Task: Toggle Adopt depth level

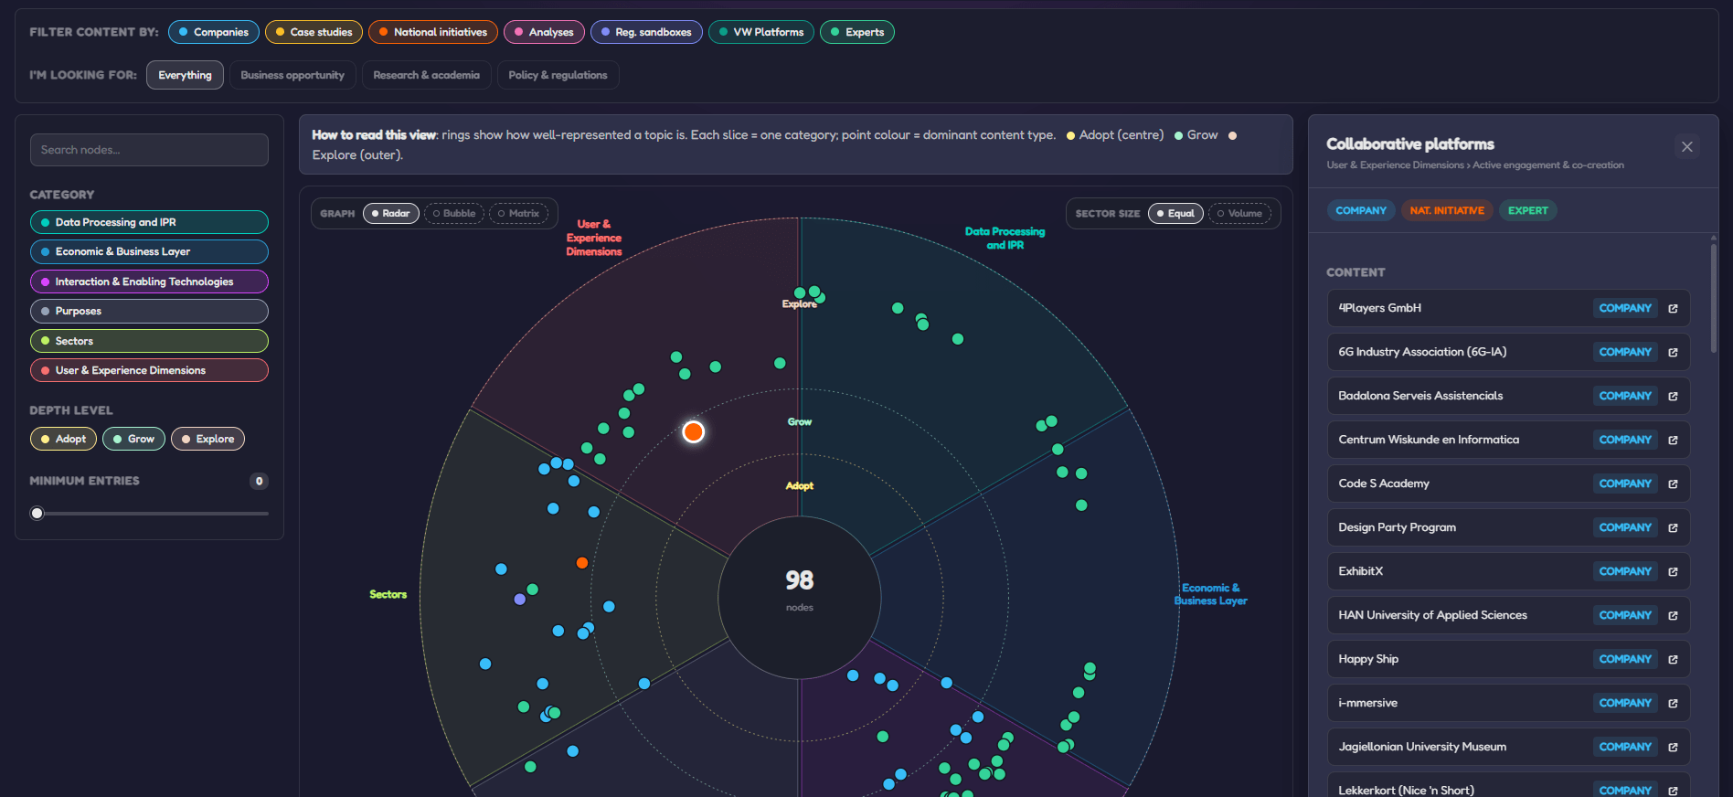Action: tap(63, 439)
